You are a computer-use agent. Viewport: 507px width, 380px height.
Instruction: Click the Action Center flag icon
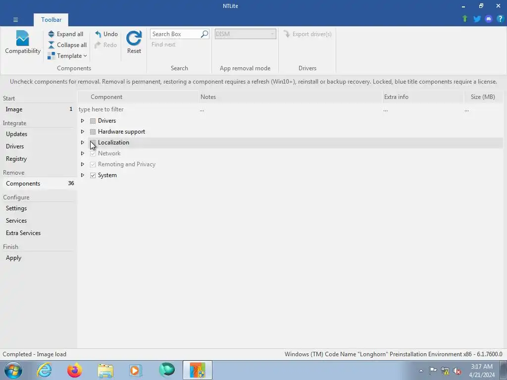(x=433, y=370)
